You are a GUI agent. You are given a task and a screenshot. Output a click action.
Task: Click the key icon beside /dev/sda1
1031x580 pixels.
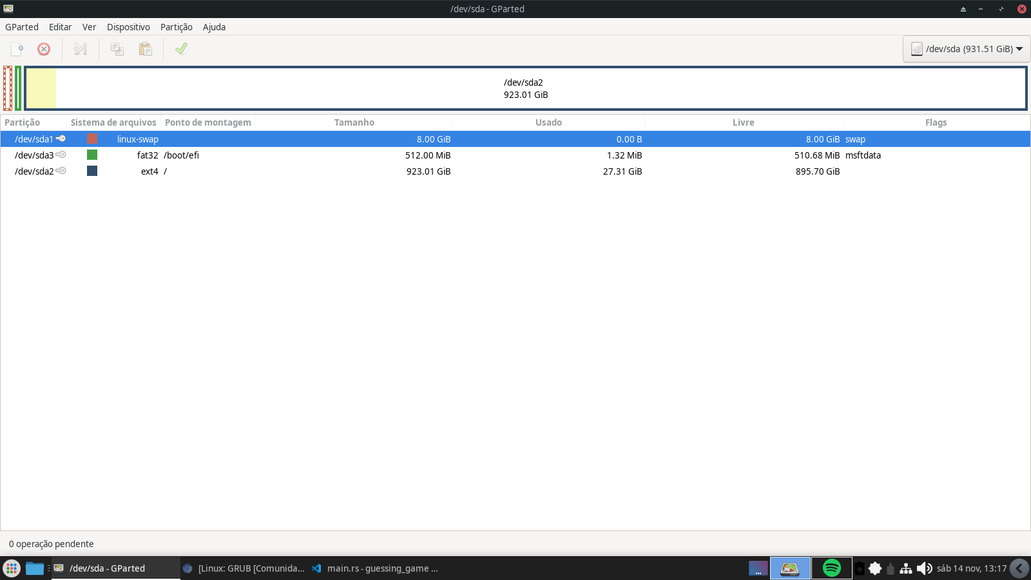[61, 139]
